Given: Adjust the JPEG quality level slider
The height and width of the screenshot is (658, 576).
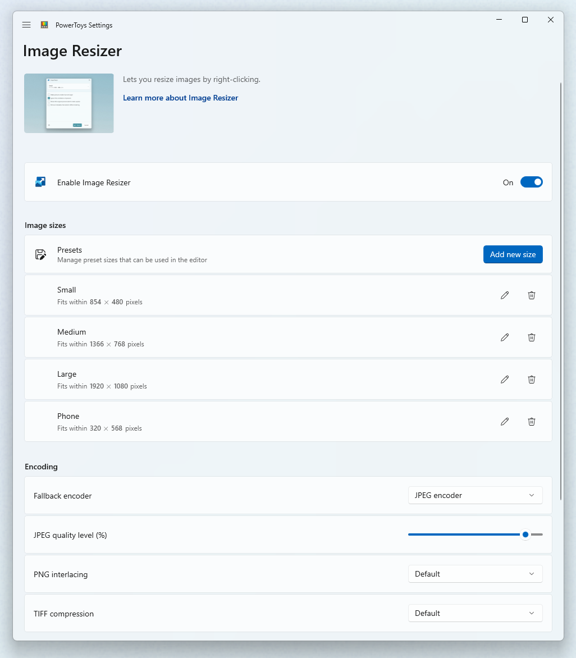Looking at the screenshot, I should (525, 534).
